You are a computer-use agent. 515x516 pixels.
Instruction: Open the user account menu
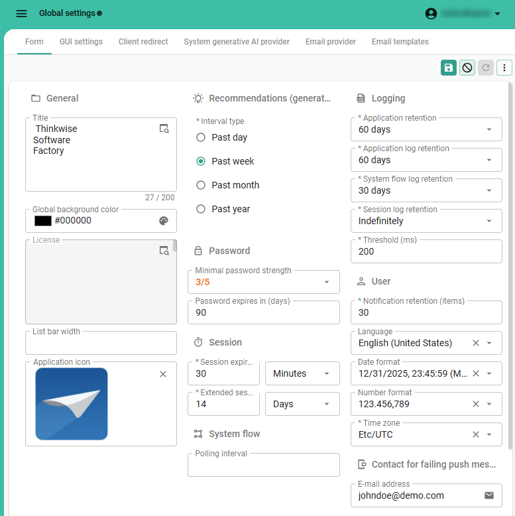pyautogui.click(x=463, y=13)
